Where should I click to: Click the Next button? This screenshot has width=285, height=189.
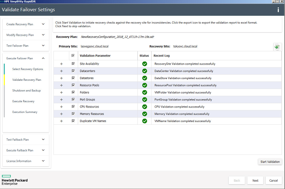click(x=255, y=181)
